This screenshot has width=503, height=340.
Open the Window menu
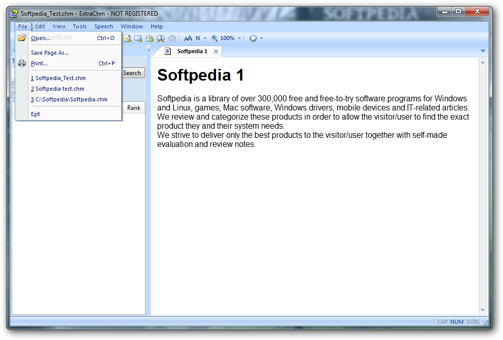[x=132, y=26]
